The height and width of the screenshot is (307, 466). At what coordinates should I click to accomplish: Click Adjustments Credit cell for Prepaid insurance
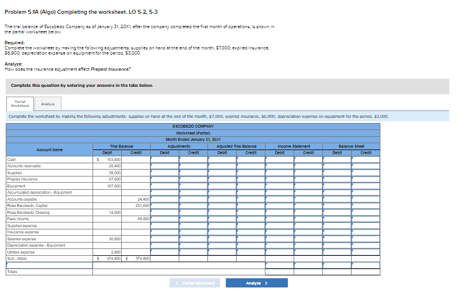coord(193,179)
